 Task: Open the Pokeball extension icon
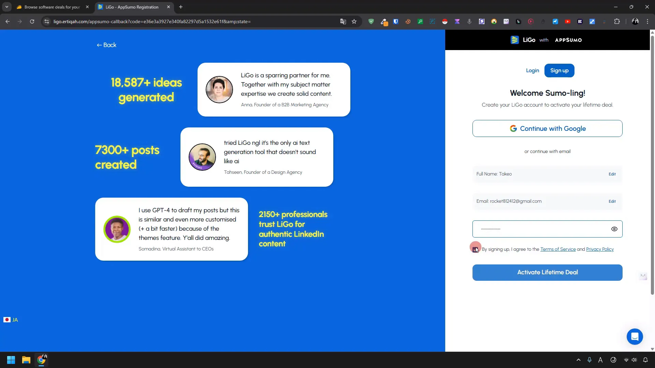click(445, 21)
